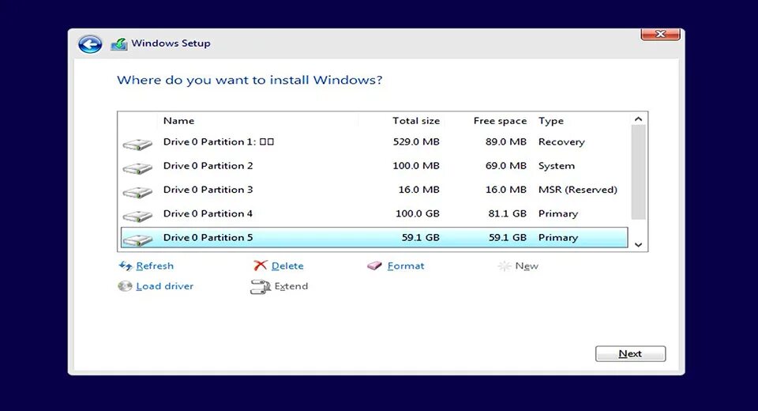Select the Total size column header
Screen dimensions: 758x411
coord(416,121)
